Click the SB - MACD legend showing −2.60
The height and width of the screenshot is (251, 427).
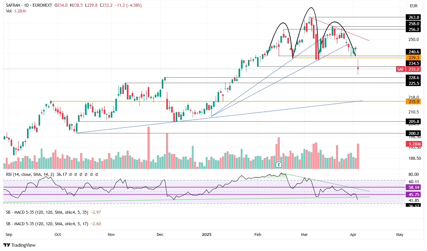(53, 224)
